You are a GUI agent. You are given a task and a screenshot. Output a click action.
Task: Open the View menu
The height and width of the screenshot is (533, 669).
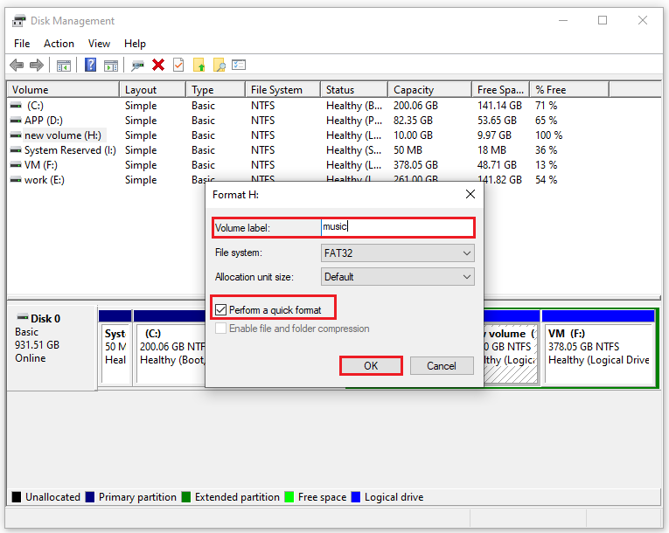coord(99,44)
